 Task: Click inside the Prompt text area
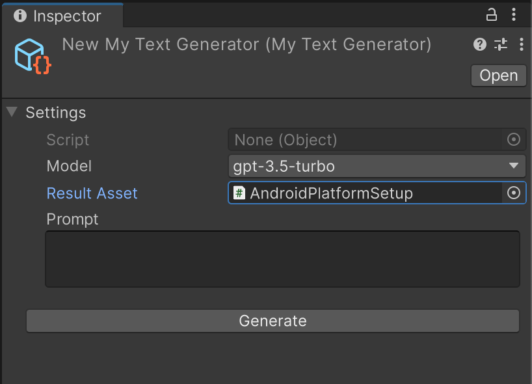282,258
